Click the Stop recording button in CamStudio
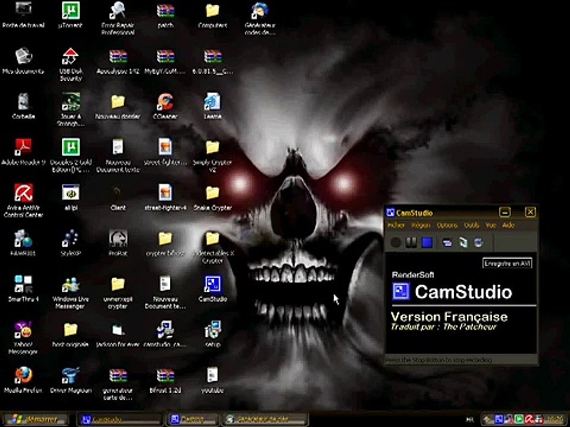Viewport: 570px width, 427px height. [427, 242]
